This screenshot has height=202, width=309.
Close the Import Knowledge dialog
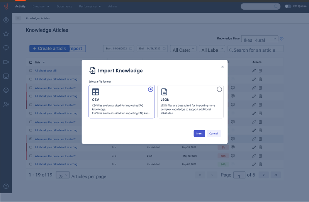point(222,67)
